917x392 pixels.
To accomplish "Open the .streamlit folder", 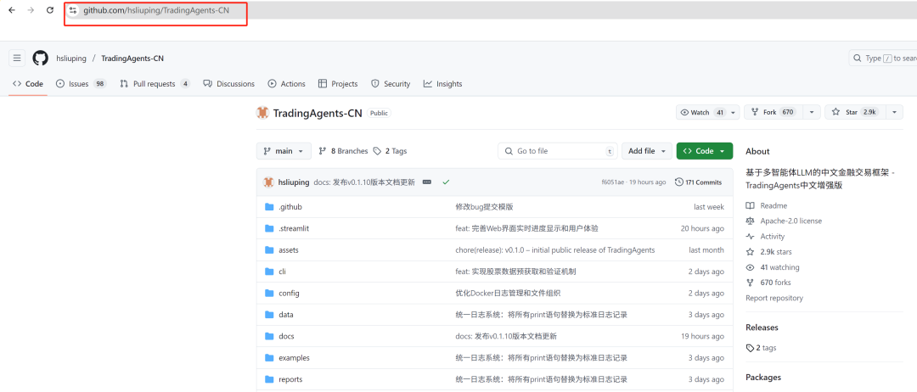I will pyautogui.click(x=294, y=228).
